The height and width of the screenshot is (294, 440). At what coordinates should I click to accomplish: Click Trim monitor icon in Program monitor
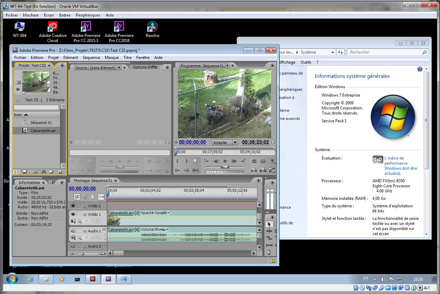272,170
